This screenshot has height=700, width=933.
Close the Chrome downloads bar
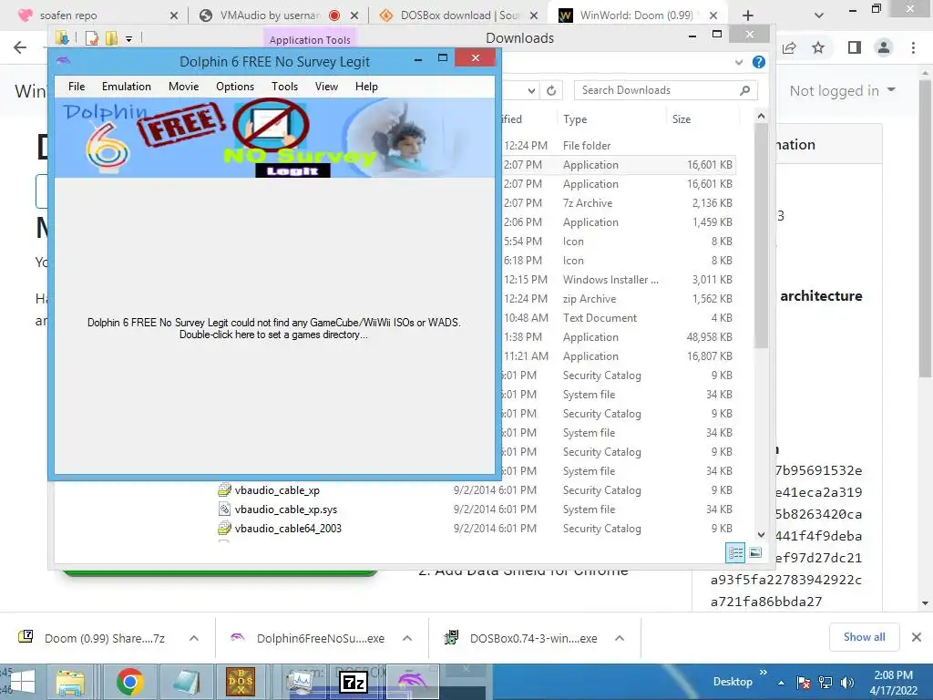[x=917, y=637]
